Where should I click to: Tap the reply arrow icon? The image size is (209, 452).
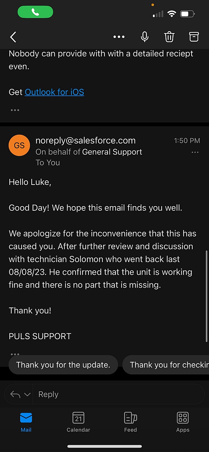(15, 395)
